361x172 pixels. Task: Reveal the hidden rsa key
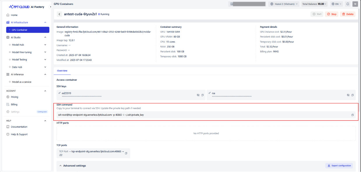tap(348, 95)
